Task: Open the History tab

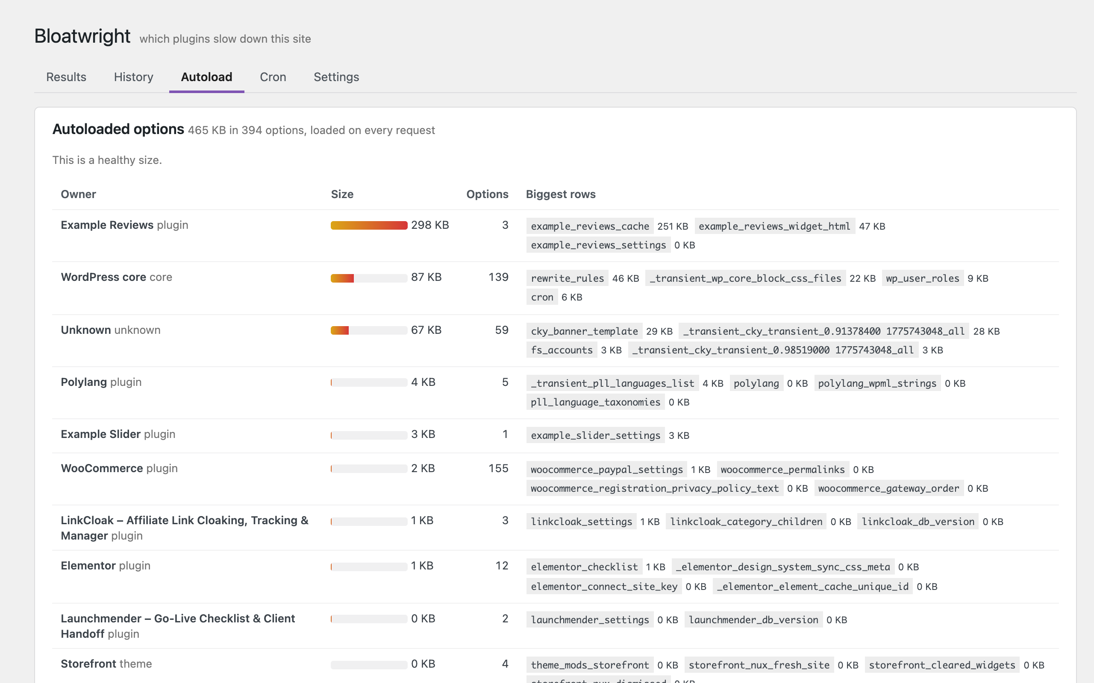Action: coord(133,77)
